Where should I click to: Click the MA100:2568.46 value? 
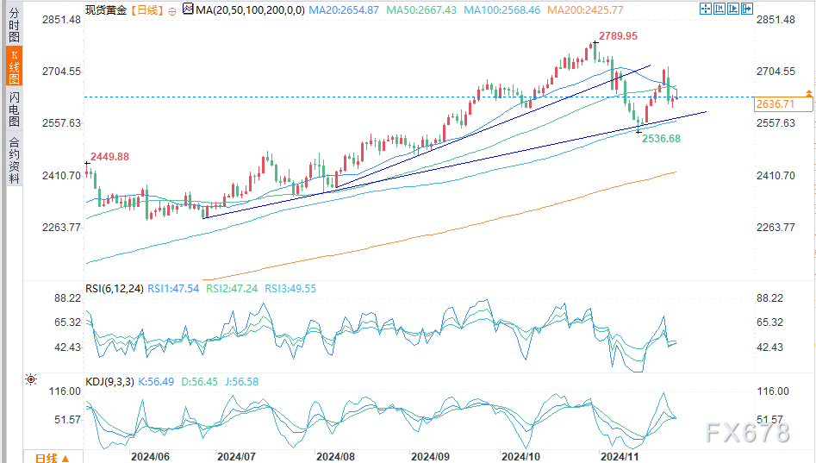502,9
